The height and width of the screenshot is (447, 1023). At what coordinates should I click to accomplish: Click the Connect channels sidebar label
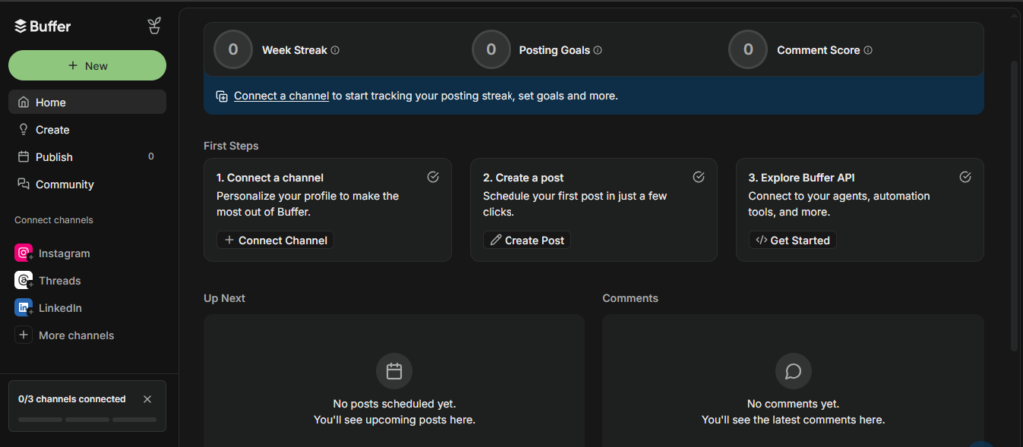[54, 220]
